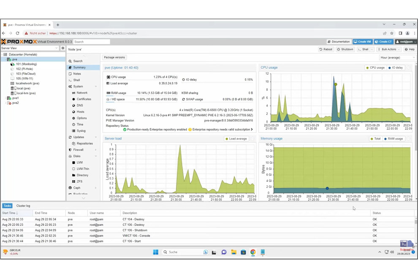Collapse System menu section
The height and width of the screenshot is (278, 418).
(x=96, y=86)
